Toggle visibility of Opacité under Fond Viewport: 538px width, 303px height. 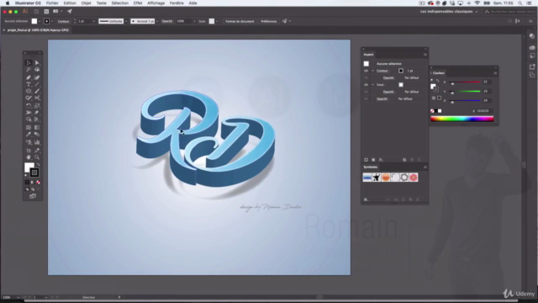coord(366,92)
